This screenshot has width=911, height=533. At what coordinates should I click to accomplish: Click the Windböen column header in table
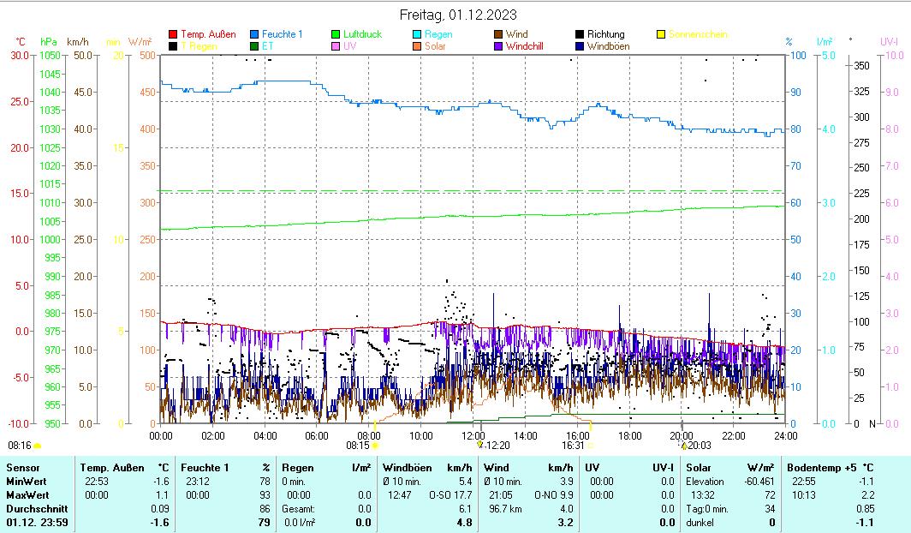(x=406, y=468)
